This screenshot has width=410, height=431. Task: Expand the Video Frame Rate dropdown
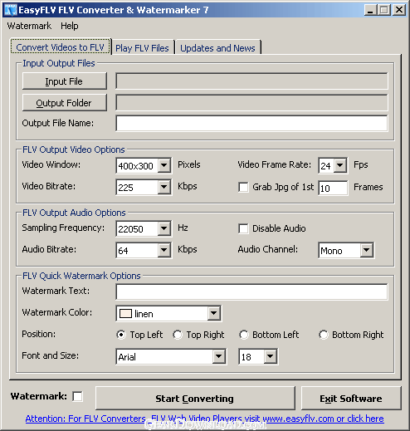340,166
